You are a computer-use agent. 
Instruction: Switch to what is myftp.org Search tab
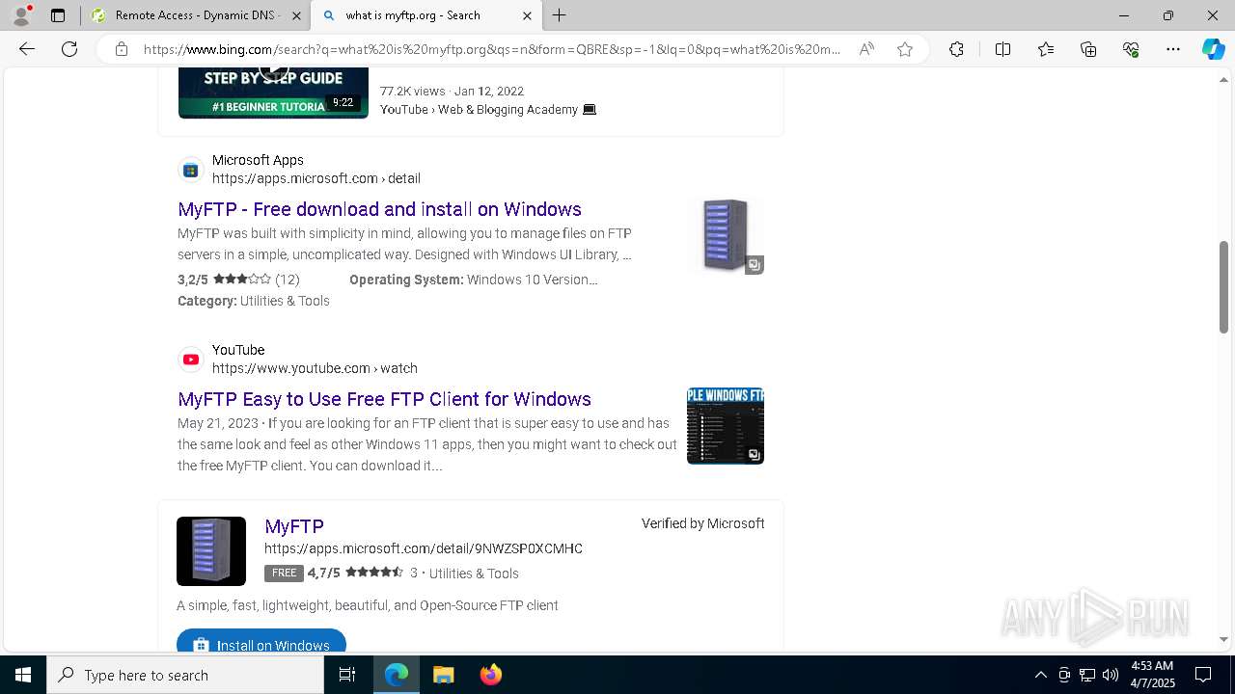click(413, 15)
